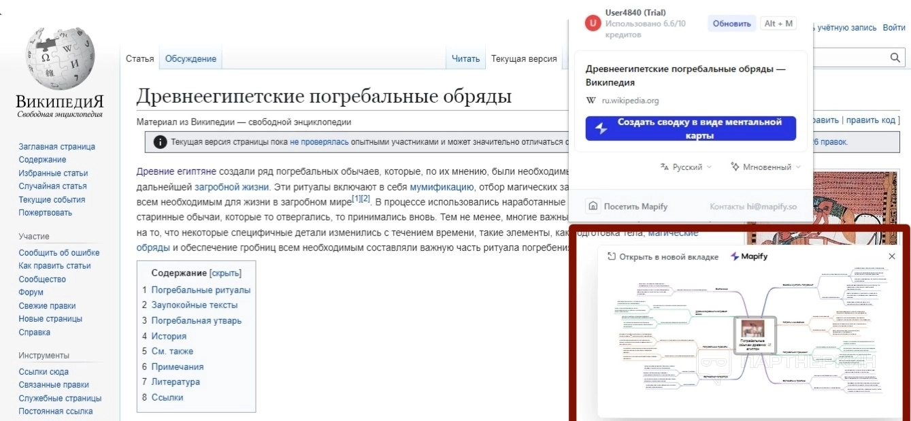Click the Alt + M shortcut badge

click(x=778, y=23)
